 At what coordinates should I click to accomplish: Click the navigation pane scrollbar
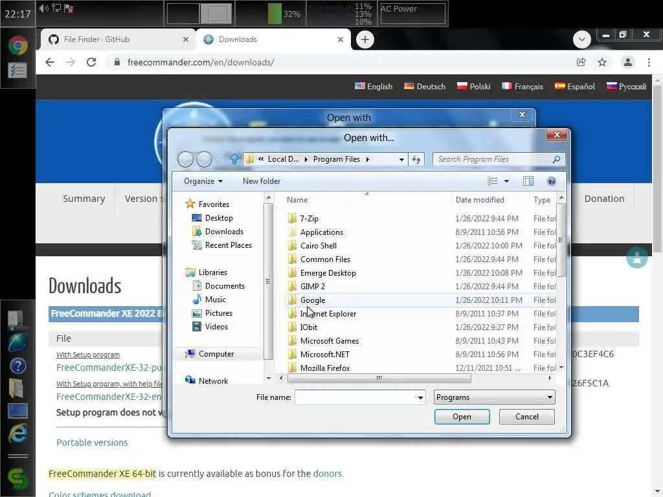point(268,281)
